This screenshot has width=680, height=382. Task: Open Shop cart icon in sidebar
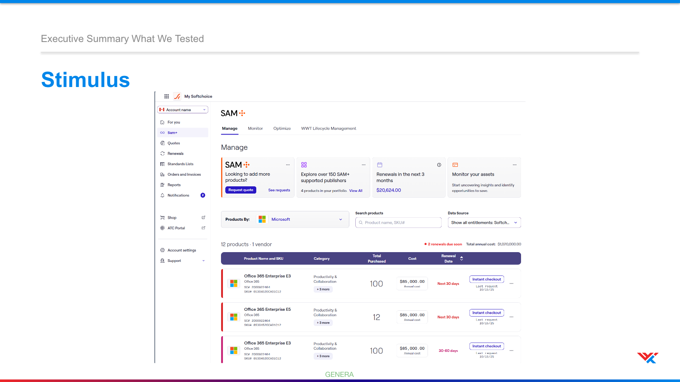coord(162,218)
